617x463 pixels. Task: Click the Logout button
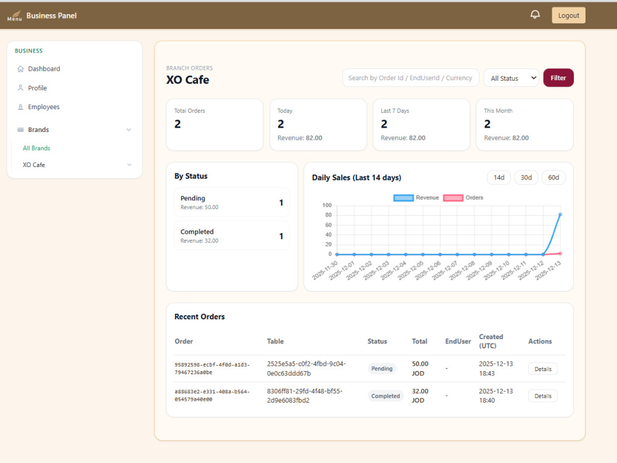click(x=569, y=15)
